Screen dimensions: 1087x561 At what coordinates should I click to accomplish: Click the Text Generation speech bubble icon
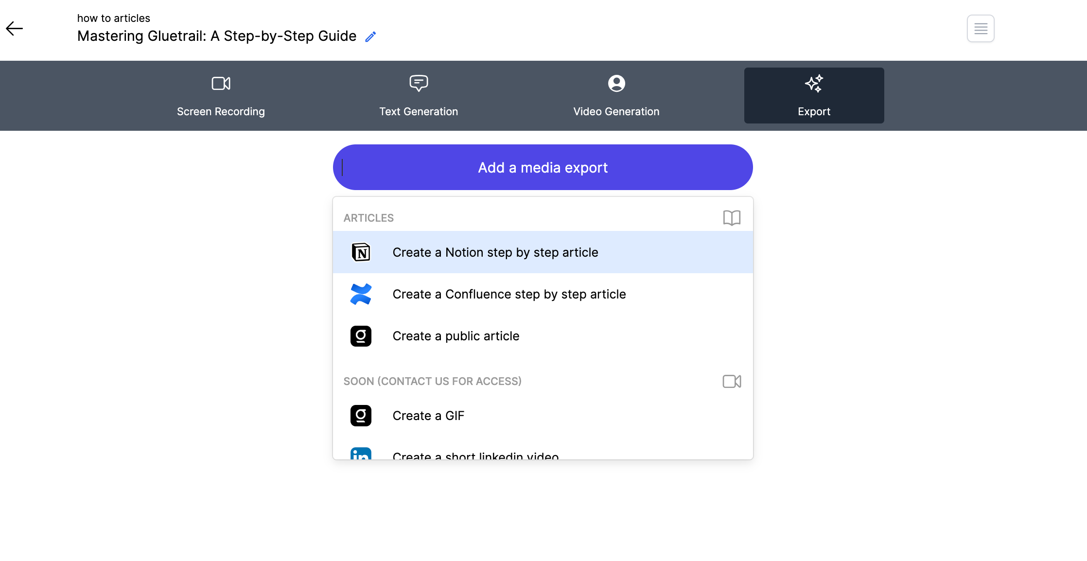418,84
